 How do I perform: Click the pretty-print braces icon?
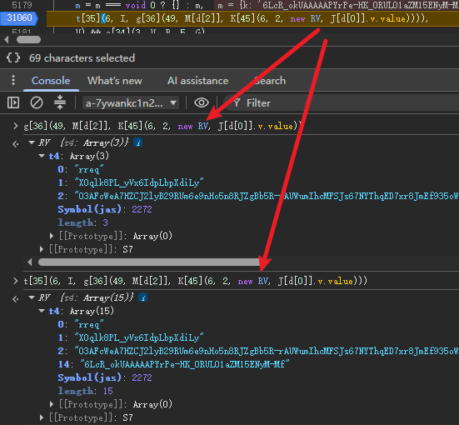tap(13, 57)
